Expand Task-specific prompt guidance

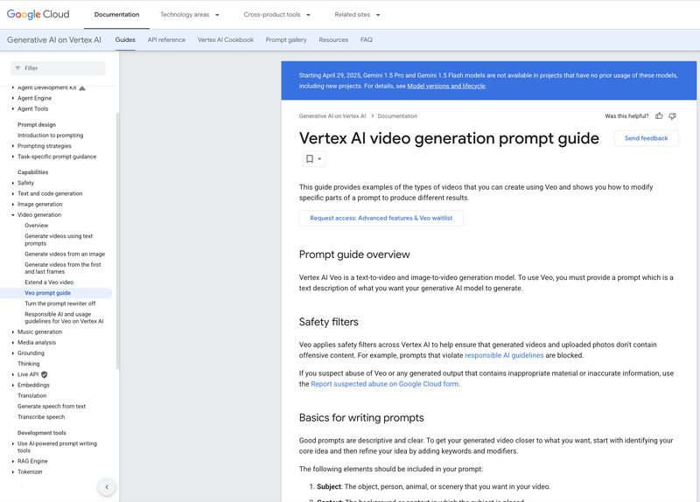point(13,157)
